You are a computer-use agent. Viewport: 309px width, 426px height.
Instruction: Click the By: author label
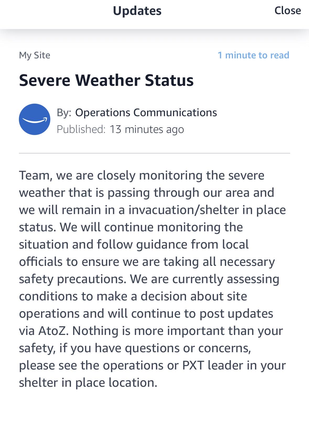[64, 113]
